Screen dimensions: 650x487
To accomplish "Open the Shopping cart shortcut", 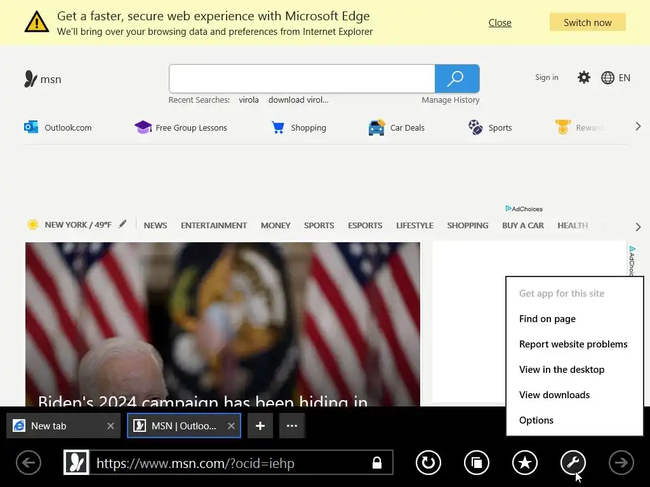I will (298, 127).
